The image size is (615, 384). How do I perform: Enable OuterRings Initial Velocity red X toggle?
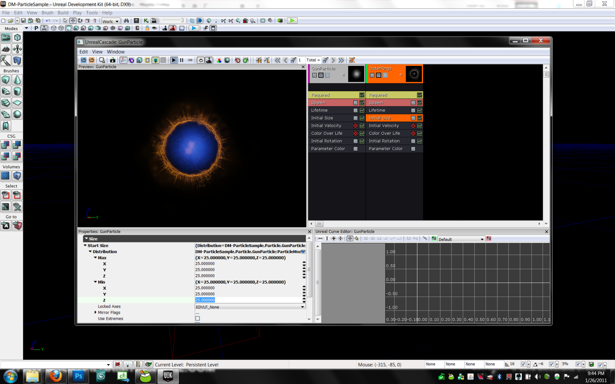(x=413, y=126)
